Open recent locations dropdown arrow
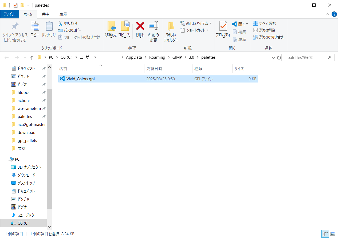Viewport: 338px width, 238px height. pos(25,58)
